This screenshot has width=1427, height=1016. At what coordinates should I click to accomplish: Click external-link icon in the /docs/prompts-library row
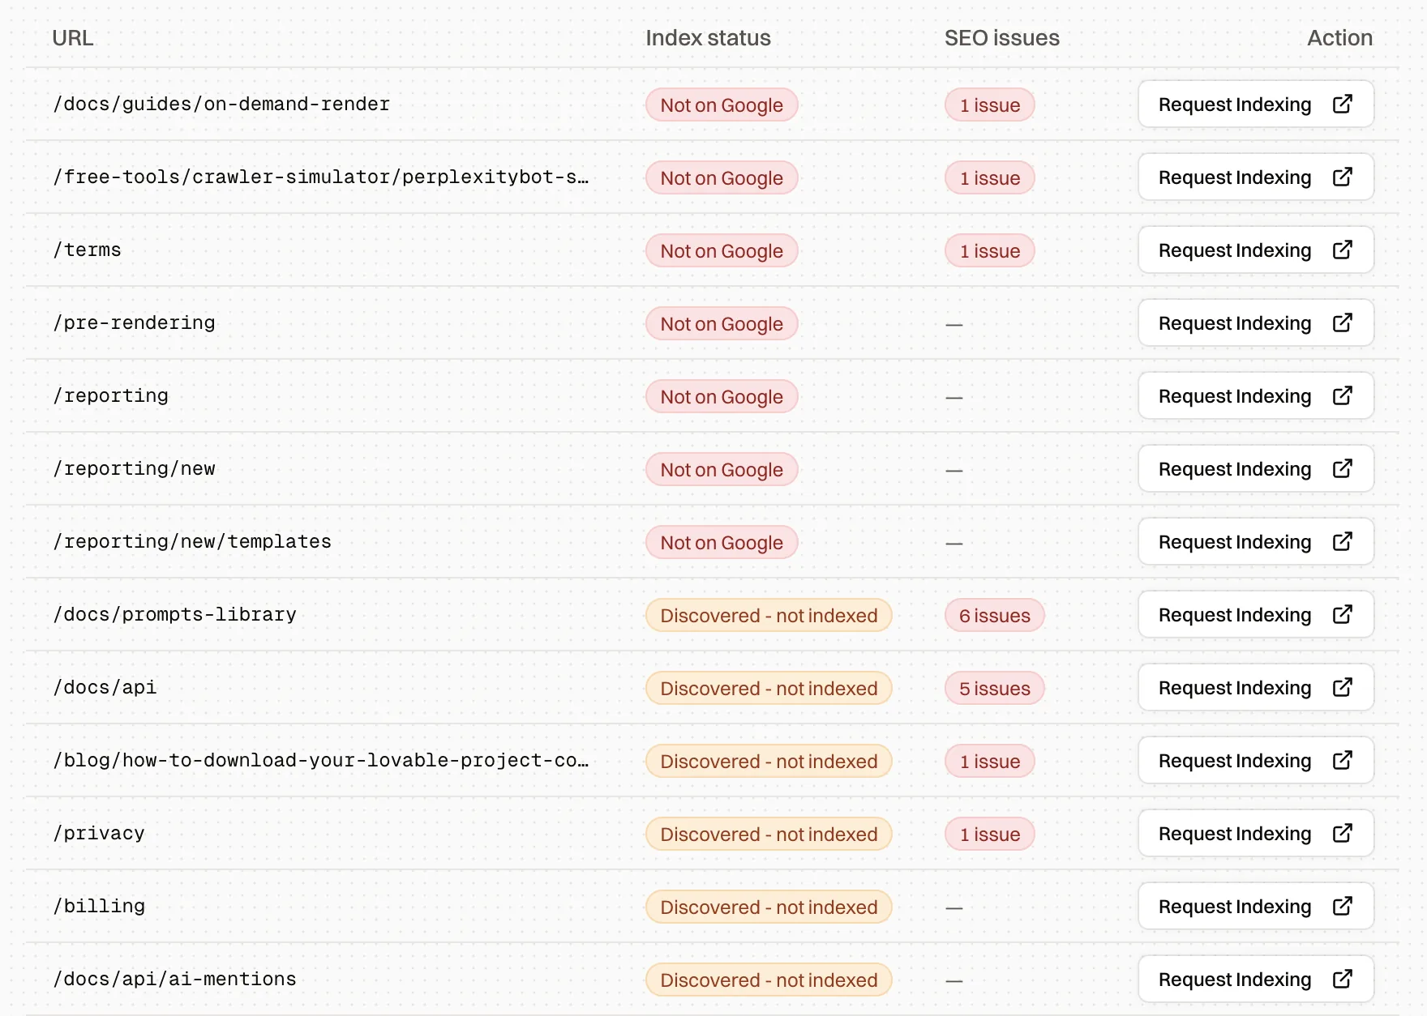click(1342, 614)
